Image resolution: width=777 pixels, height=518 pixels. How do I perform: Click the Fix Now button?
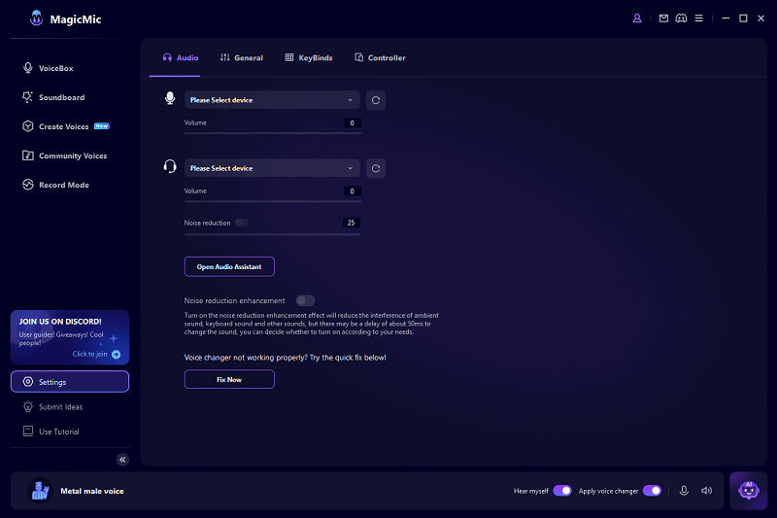[x=229, y=379]
